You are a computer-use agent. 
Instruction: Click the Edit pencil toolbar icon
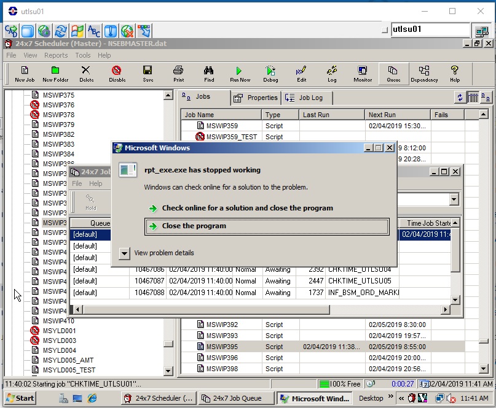(x=301, y=74)
